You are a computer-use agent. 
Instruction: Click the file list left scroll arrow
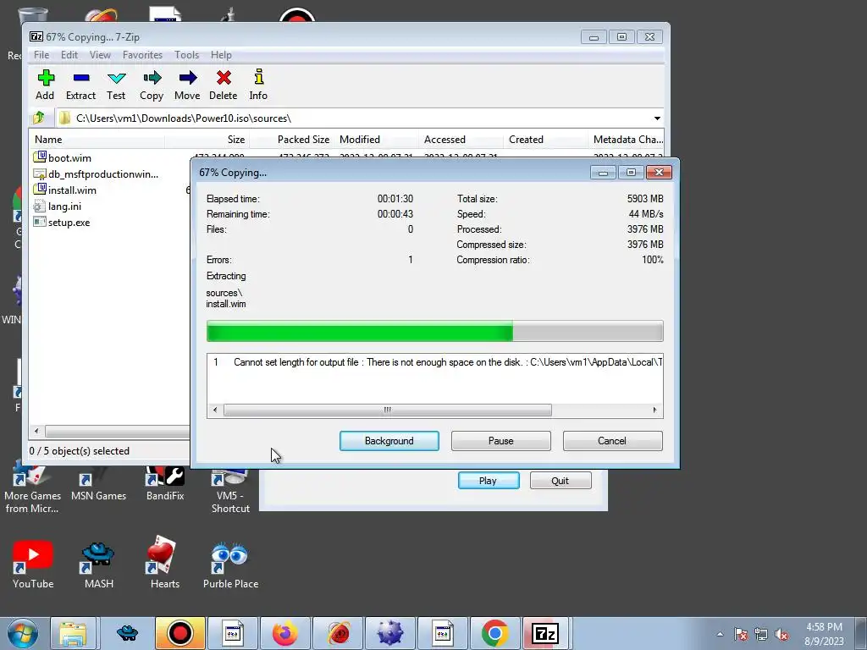tap(36, 431)
